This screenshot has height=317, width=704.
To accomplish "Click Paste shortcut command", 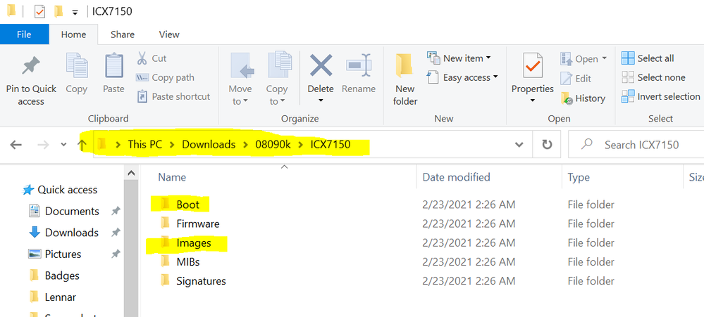I will pyautogui.click(x=173, y=96).
